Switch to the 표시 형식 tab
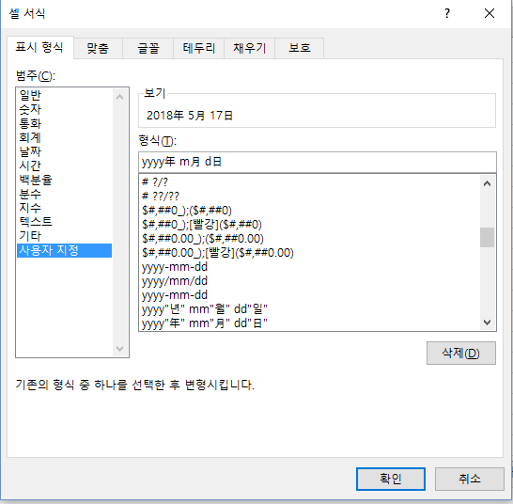 39,48
